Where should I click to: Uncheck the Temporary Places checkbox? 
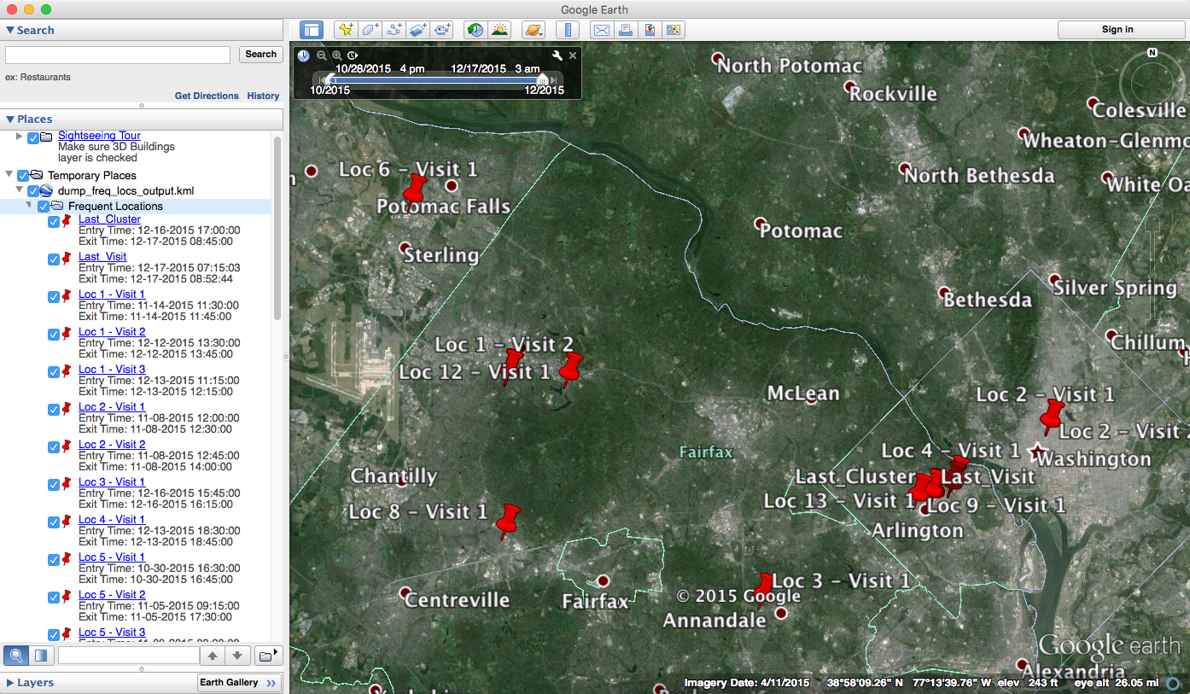coord(23,176)
